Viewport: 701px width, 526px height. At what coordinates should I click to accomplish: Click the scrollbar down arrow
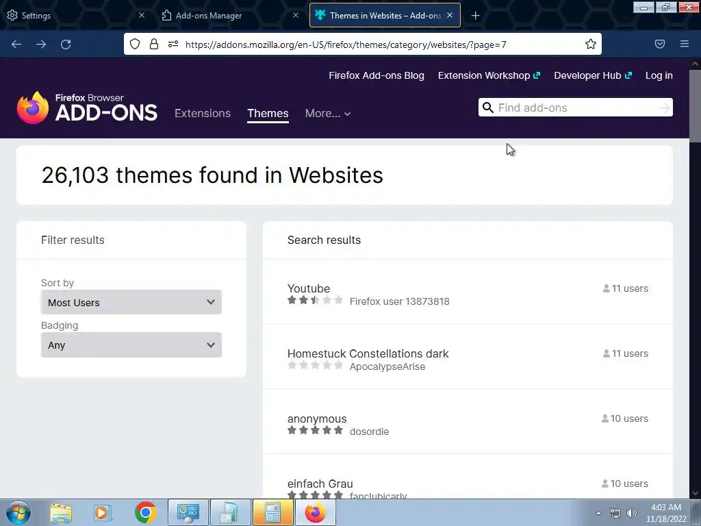(695, 493)
